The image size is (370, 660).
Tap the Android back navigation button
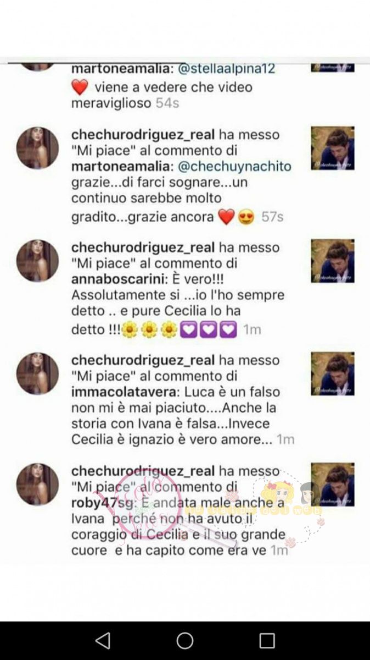(x=103, y=641)
